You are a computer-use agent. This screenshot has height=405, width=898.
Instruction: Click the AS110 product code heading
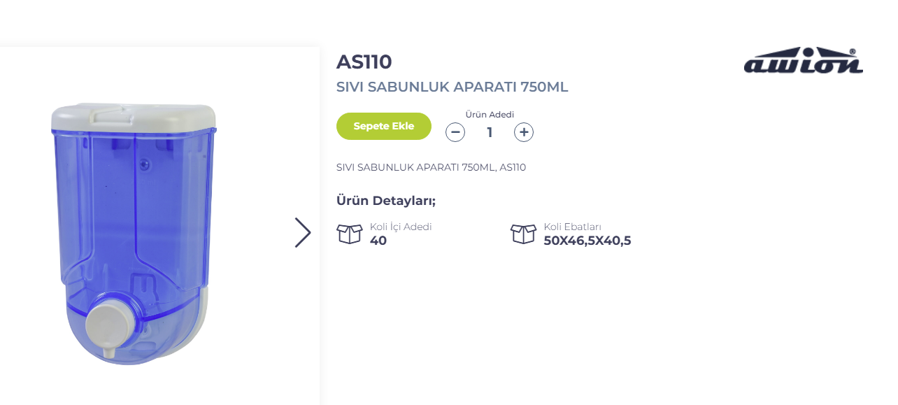click(364, 62)
